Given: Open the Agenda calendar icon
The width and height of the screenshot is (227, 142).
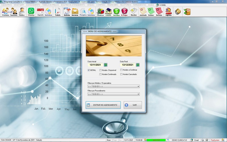Looking at the screenshot, I should click(x=40, y=11).
